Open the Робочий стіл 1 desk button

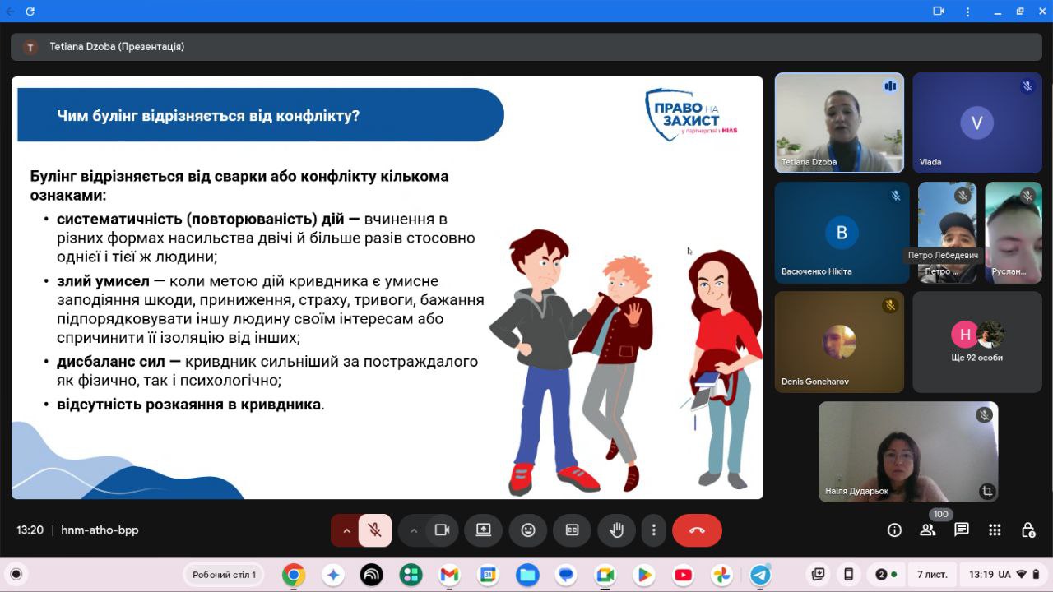pos(225,575)
